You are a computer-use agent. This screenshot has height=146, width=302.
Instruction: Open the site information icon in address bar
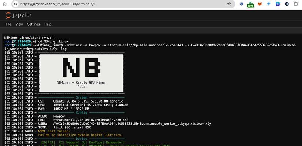coord(15,4)
